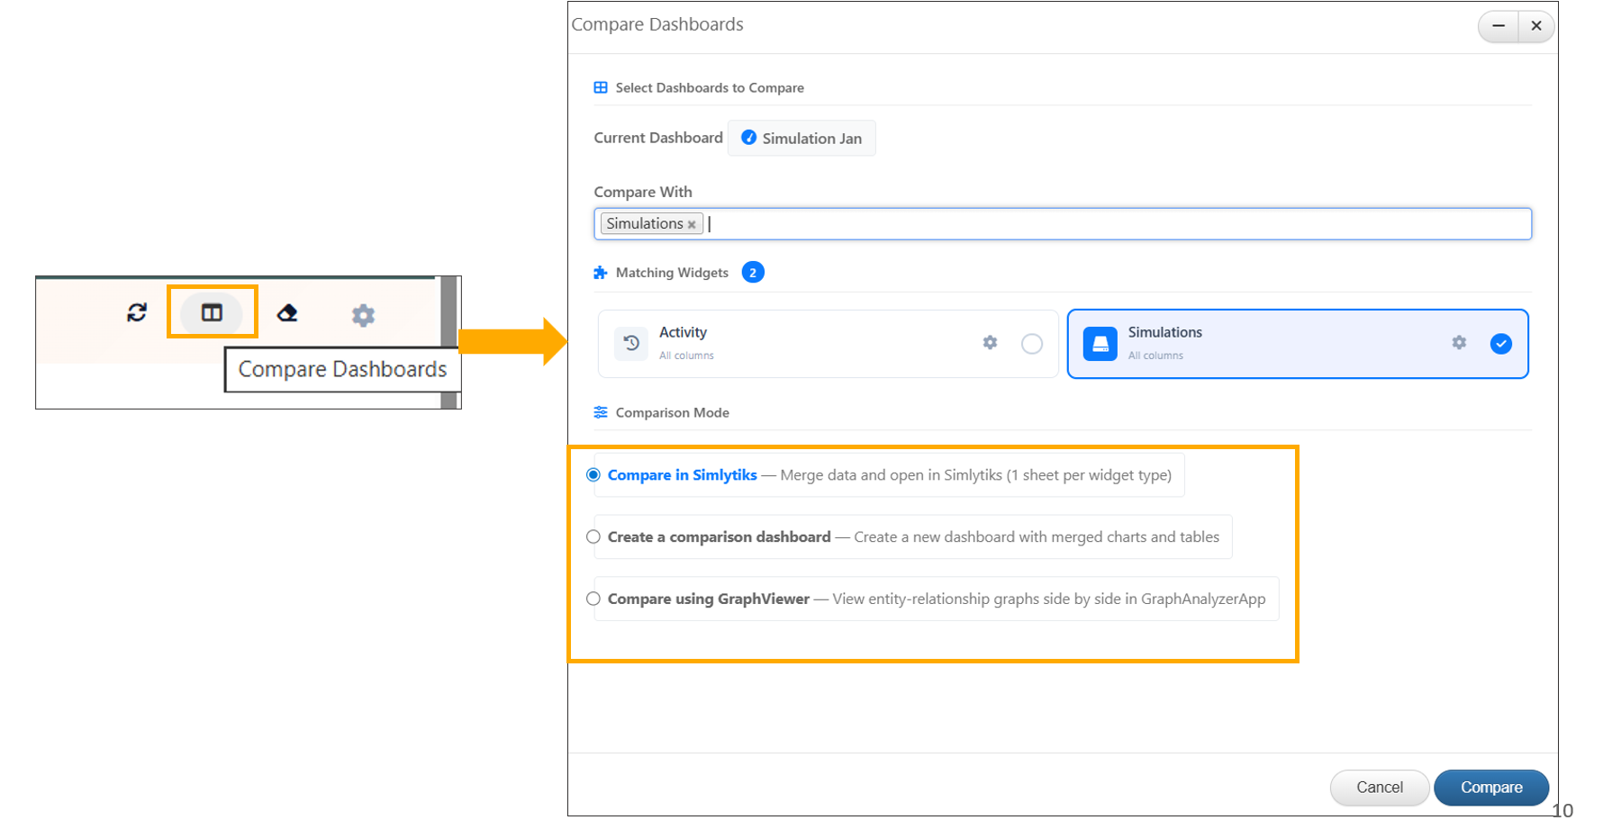Open Activity widget column settings gear
Image resolution: width=1603 pixels, height=820 pixels.
(990, 343)
